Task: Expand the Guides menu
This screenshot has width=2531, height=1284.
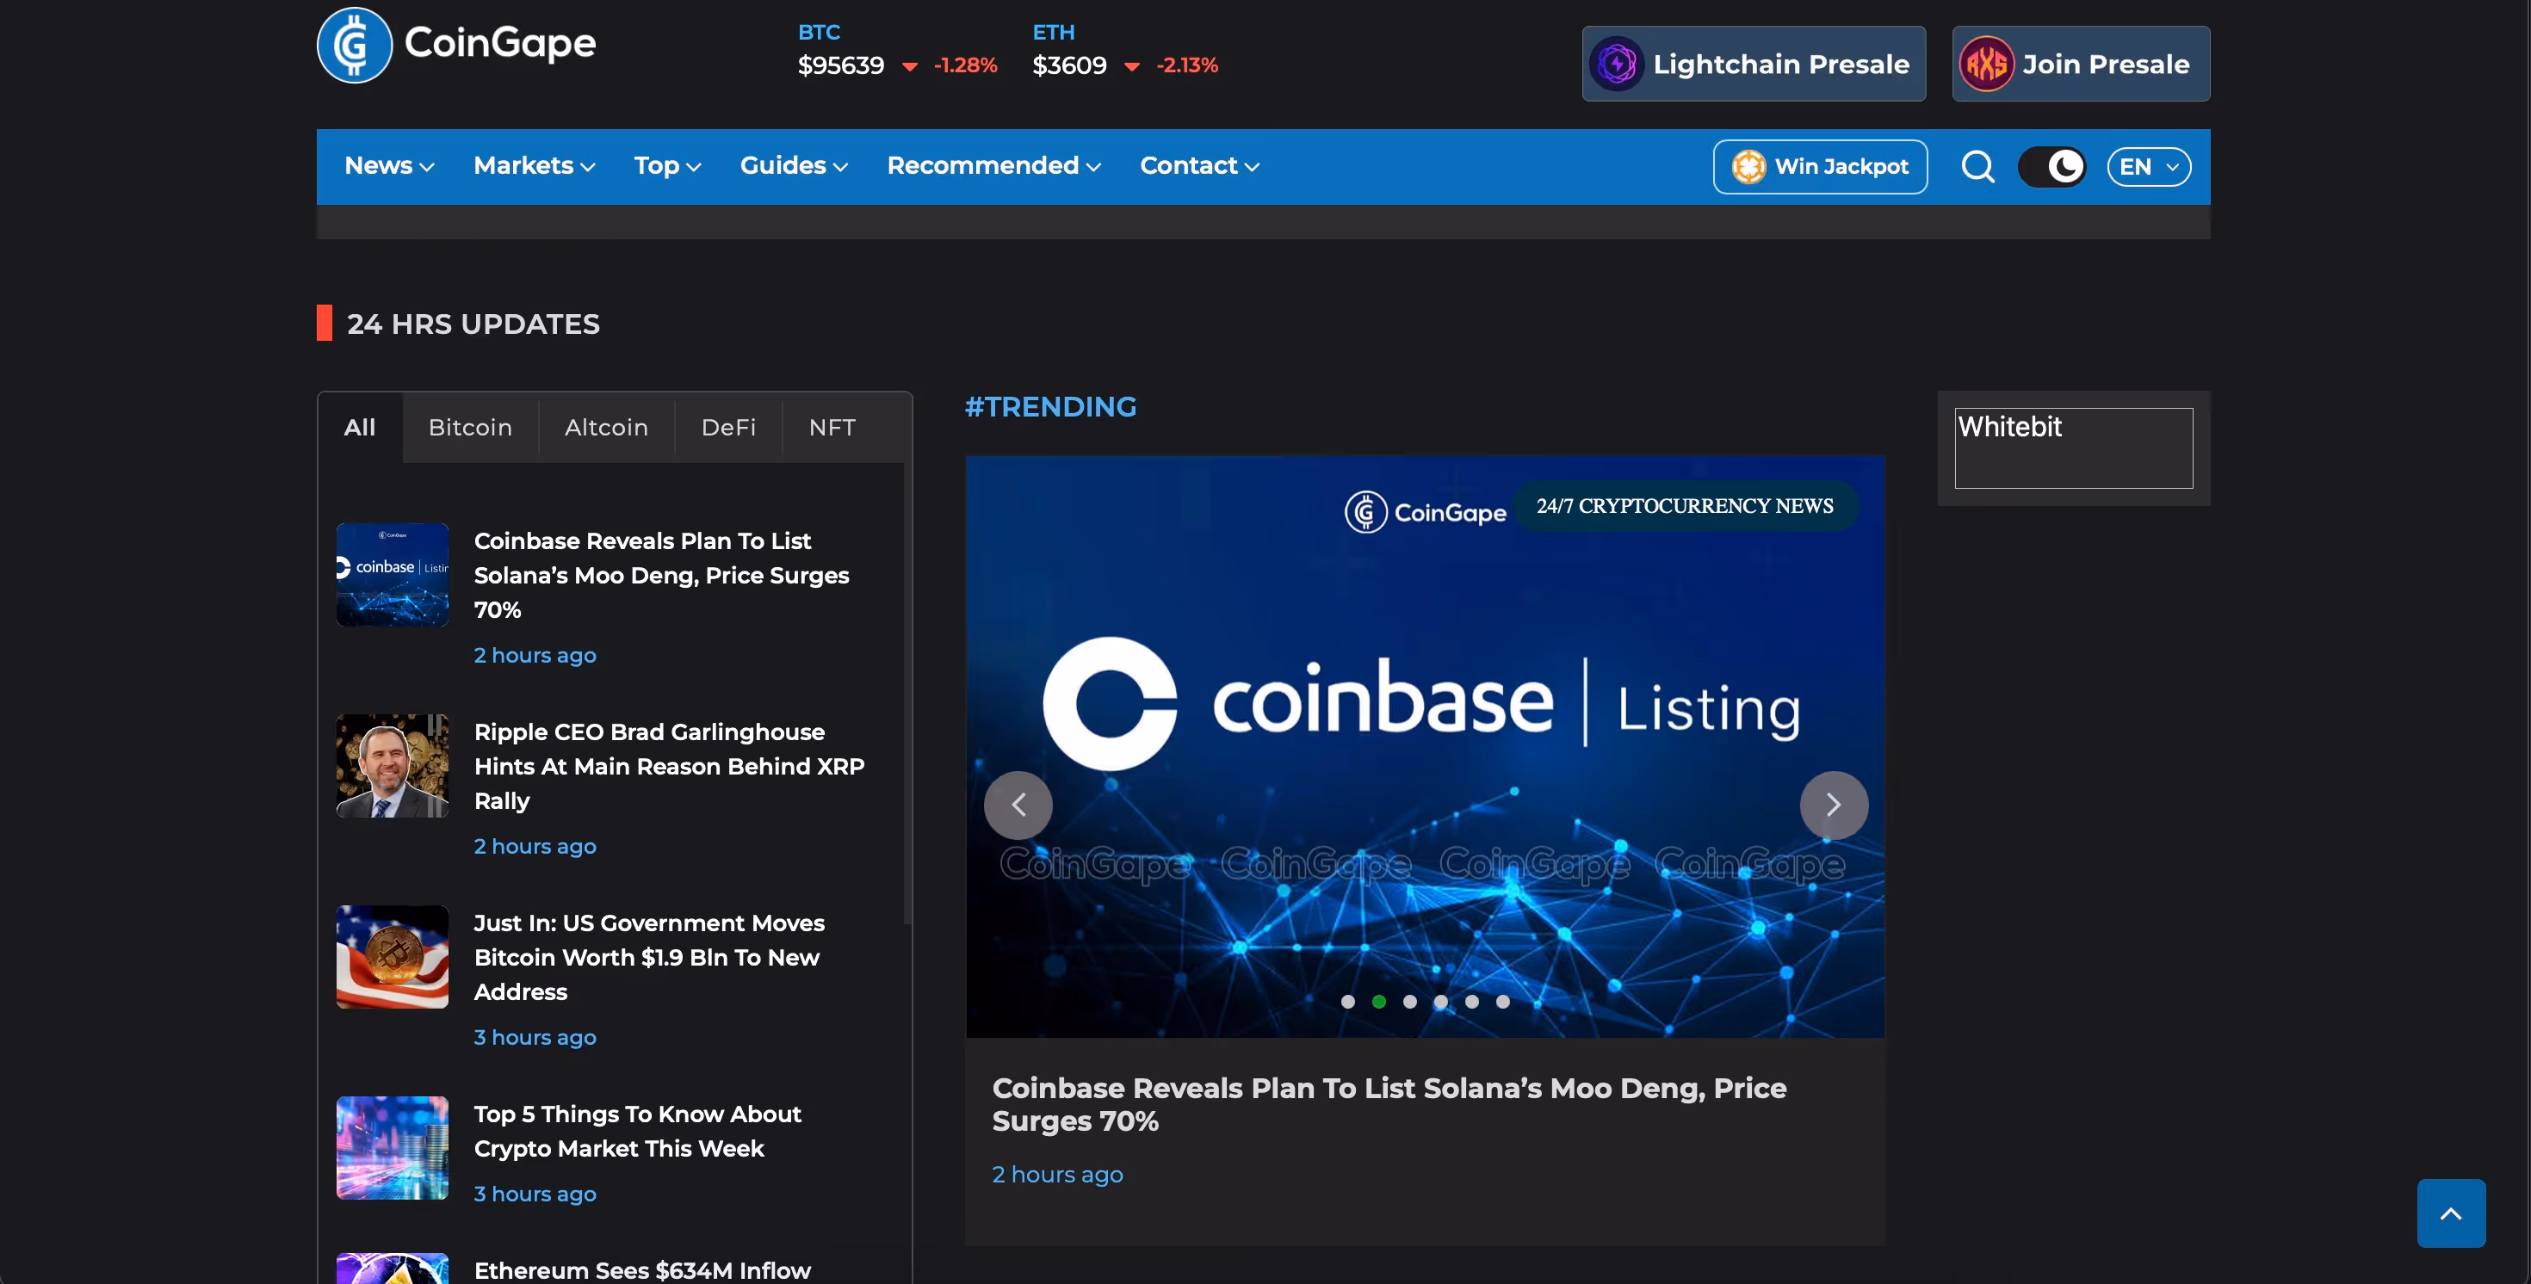Action: (794, 166)
